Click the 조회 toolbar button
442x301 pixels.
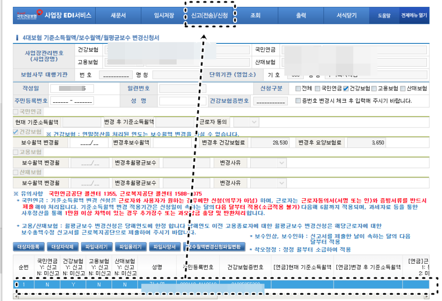[255, 15]
